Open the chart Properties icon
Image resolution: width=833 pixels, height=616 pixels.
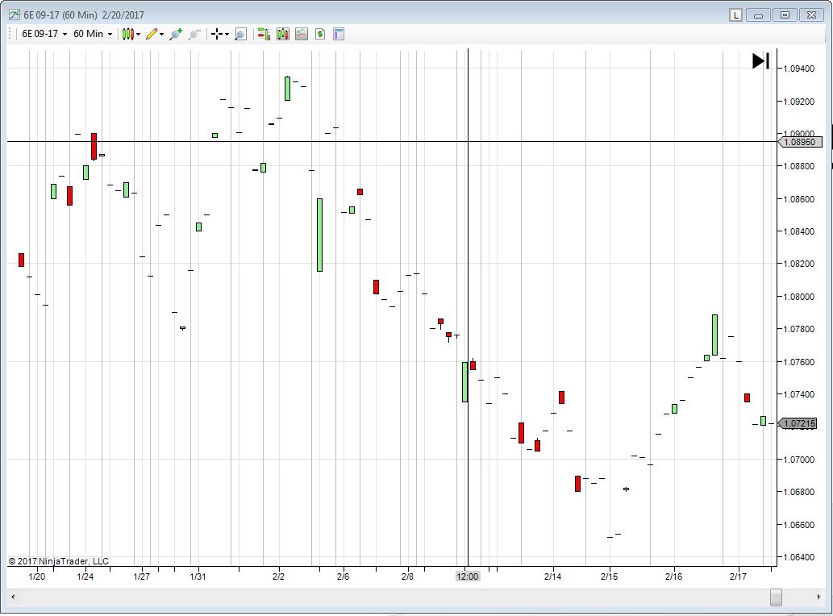(x=339, y=34)
